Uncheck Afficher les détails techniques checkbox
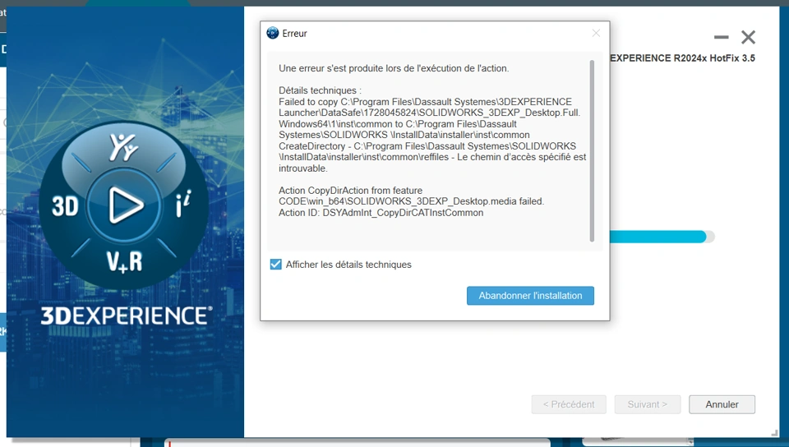 [276, 265]
